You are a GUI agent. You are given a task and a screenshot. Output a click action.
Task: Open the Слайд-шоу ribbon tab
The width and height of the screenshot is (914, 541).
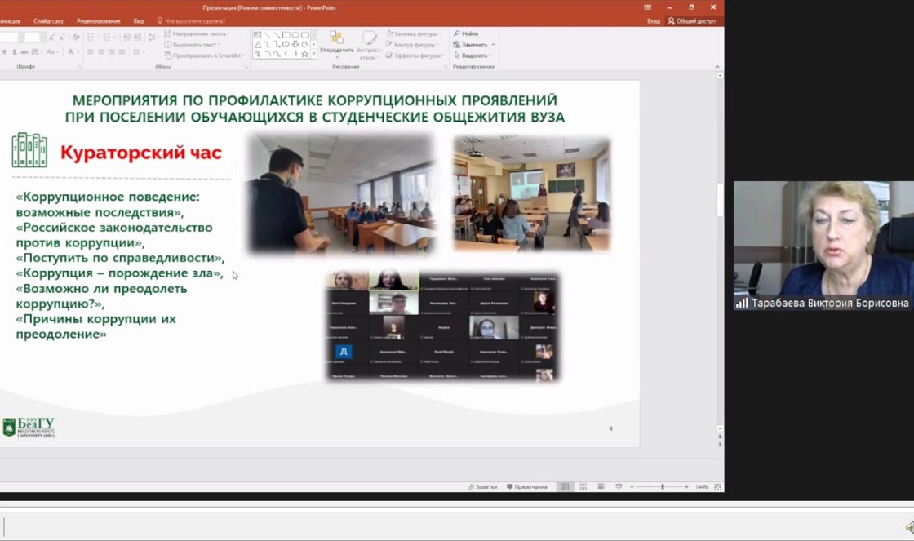[x=48, y=21]
